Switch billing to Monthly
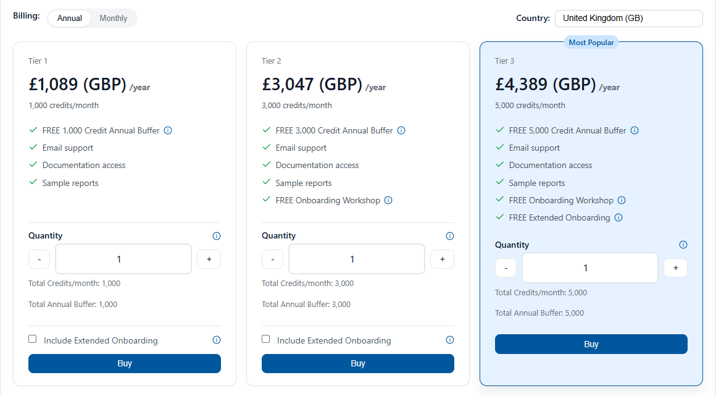Viewport: 716px width, 396px height. coord(113,19)
